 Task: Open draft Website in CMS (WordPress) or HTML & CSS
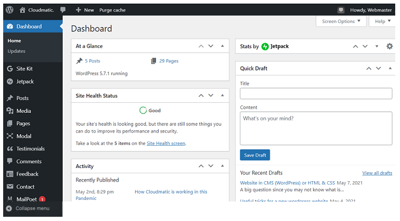point(288,183)
